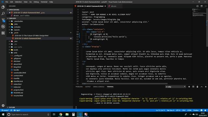Open Chrome from the taskbar
The image size is (208, 117).
[61, 114]
